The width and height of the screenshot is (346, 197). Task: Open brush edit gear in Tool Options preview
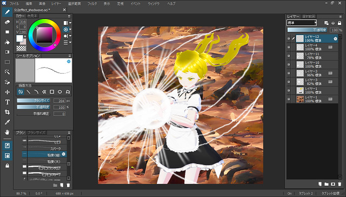click(69, 61)
